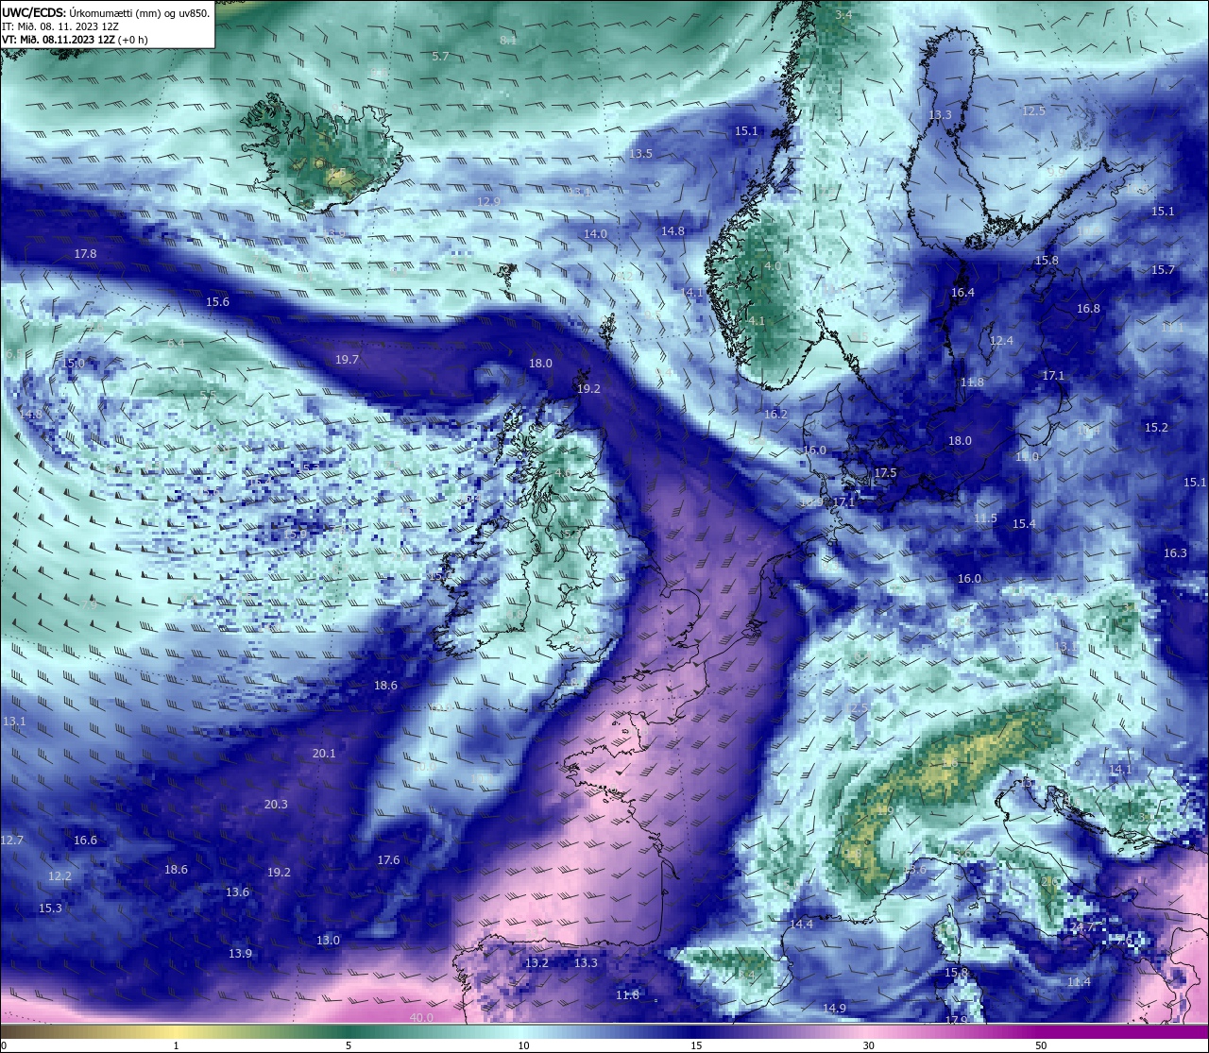The image size is (1209, 1053).
Task: Click the 16.6 value label
Action: coord(85,841)
